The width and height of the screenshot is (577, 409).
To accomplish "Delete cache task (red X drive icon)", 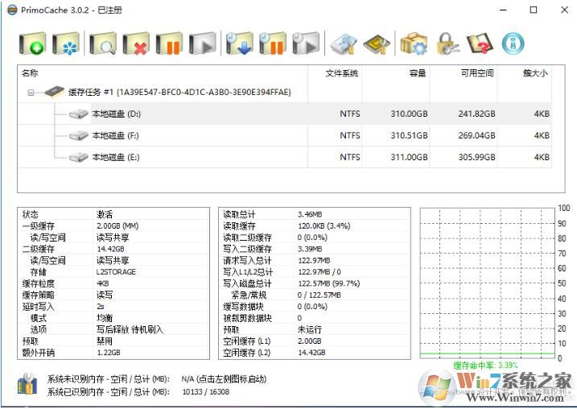I will tap(136, 43).
